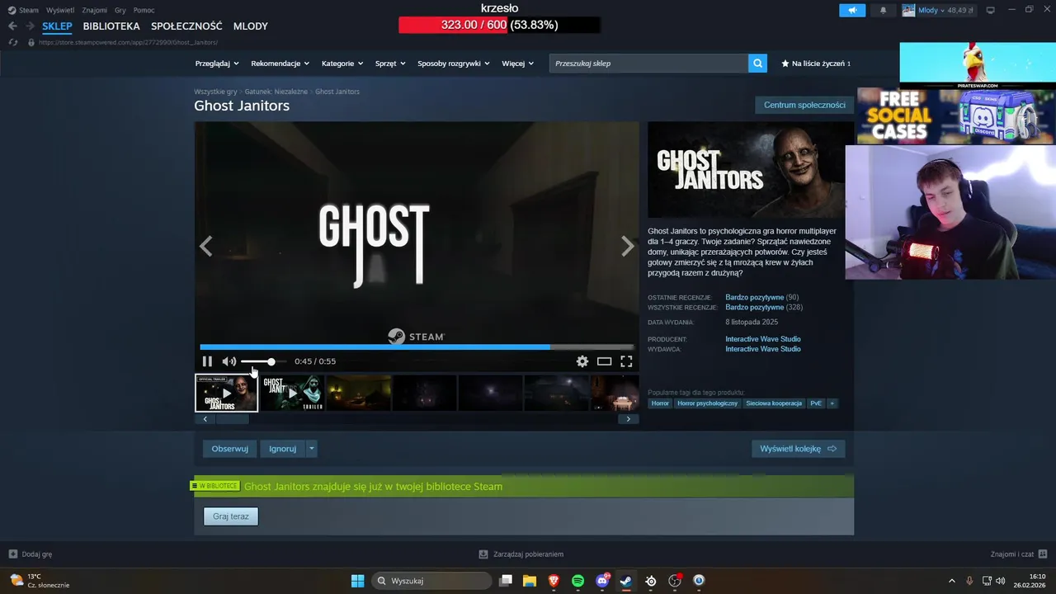Image resolution: width=1056 pixels, height=594 pixels.
Task: Reload the store page
Action: 12,42
